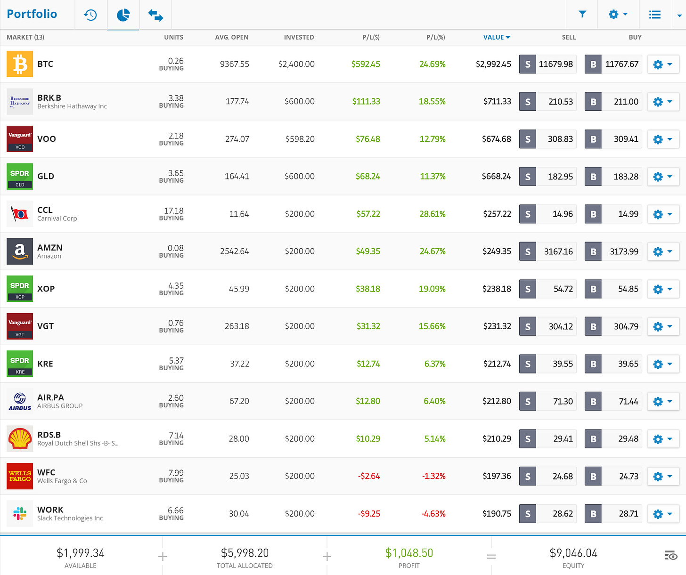Open the RDS.B row gear dropdown
Viewport: 686px width, 575px height.
coord(663,439)
